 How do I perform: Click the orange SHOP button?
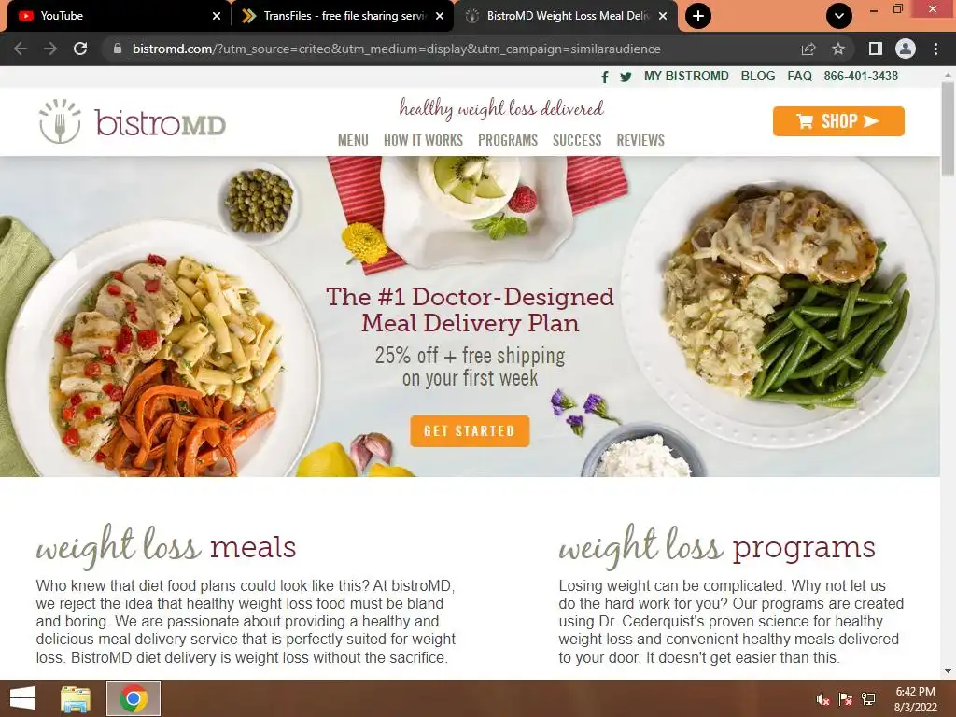[x=838, y=121]
